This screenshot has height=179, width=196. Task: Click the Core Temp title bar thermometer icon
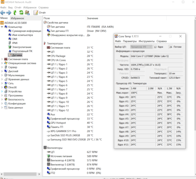[116, 36]
